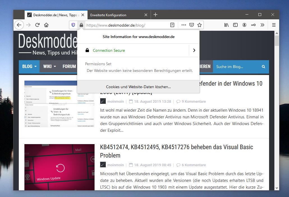Image resolution: width=289 pixels, height=197 pixels.
Task: Click the scrollbar up arrow
Action: click(x=277, y=33)
